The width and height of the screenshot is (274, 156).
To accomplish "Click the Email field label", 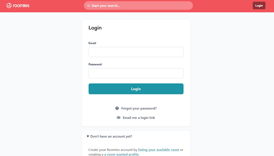I will (92, 43).
